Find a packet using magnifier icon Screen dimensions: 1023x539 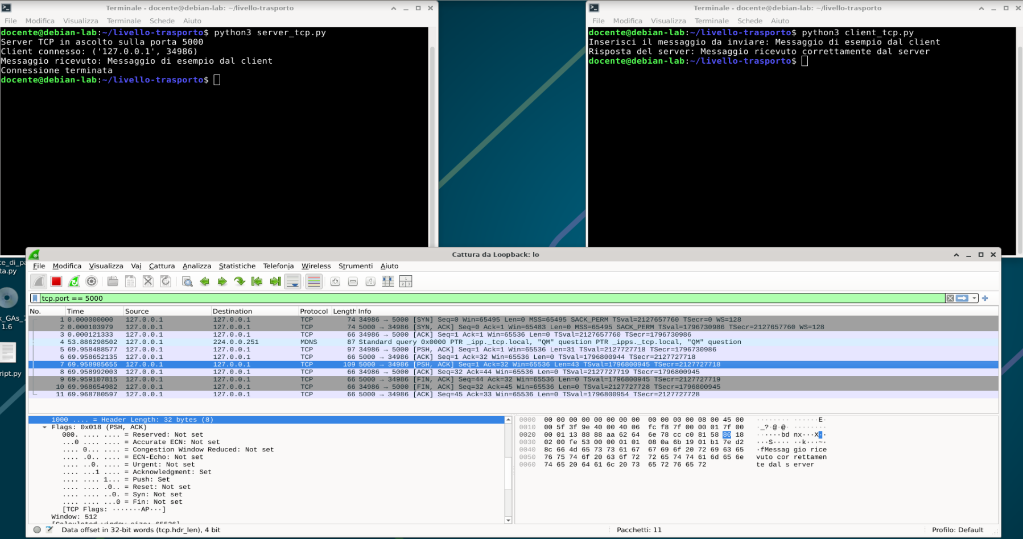[187, 281]
